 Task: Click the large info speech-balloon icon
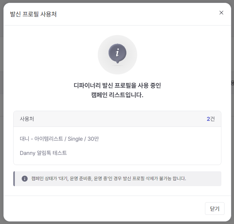117,52
